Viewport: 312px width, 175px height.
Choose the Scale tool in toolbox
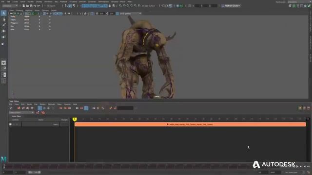(x=3, y=44)
